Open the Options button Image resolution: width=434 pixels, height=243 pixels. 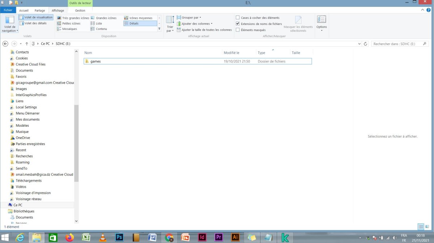click(322, 23)
